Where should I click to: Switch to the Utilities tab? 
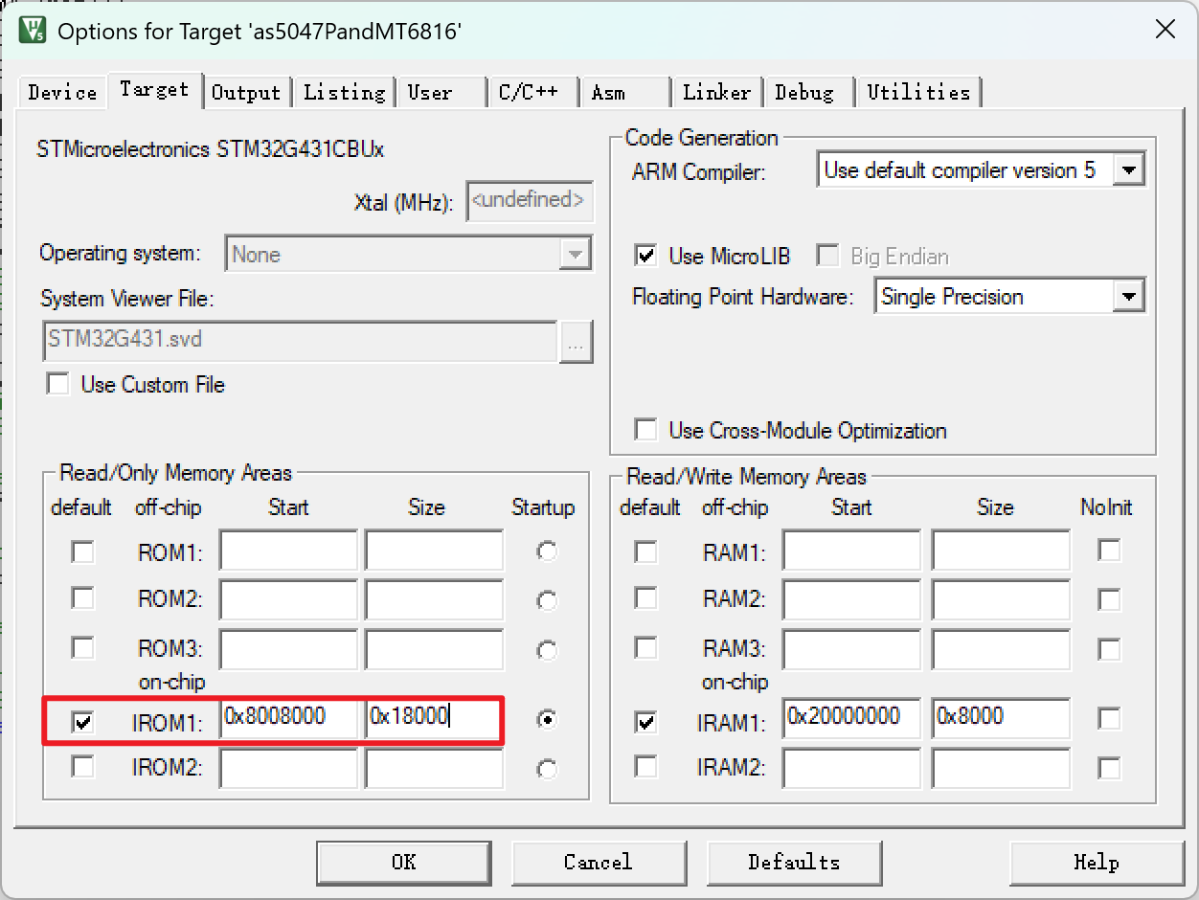[x=918, y=92]
